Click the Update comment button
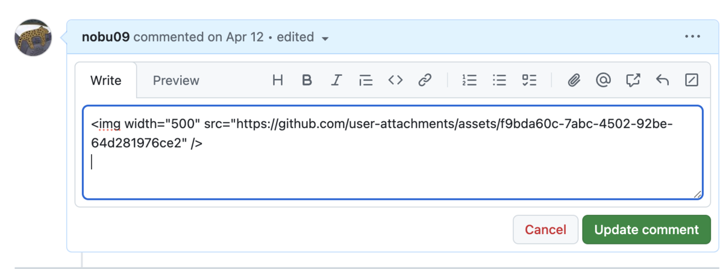723x269 pixels. tap(646, 229)
